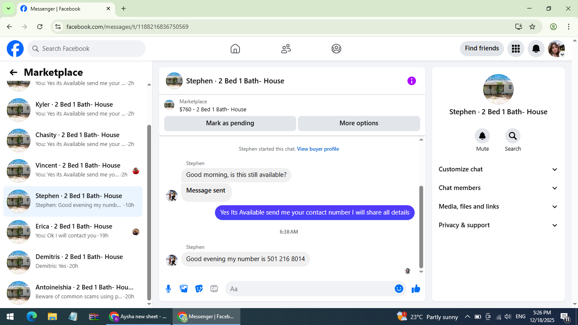
Task: Open the Groups icon in top navigation
Action: [x=336, y=49]
